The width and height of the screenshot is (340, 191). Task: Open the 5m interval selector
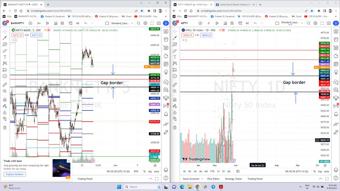(x=39, y=23)
